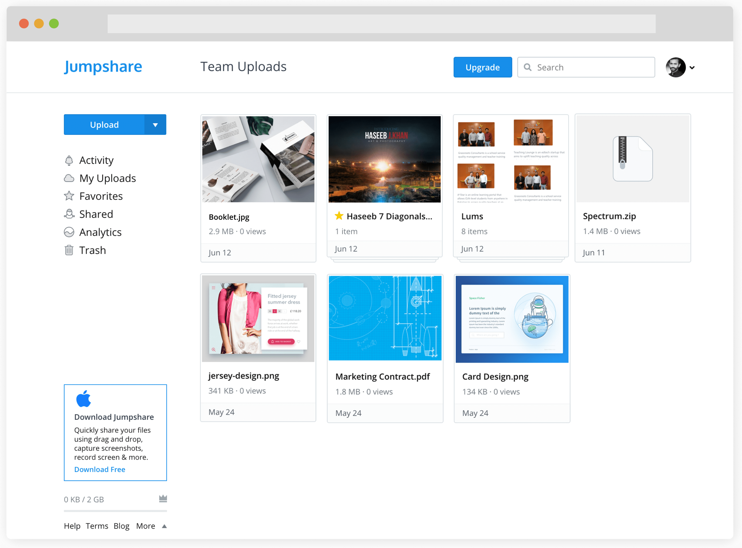Click the gold star on Haseeb folder
Image resolution: width=742 pixels, height=548 pixels.
tap(339, 216)
